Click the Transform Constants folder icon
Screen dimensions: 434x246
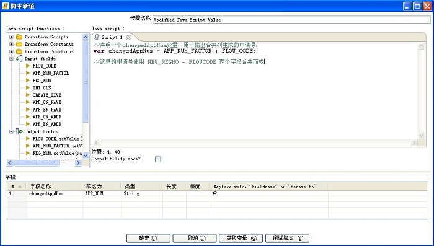[x=19, y=44]
